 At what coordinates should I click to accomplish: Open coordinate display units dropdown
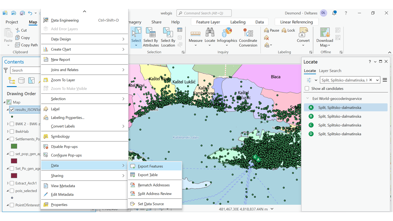pos(272,209)
